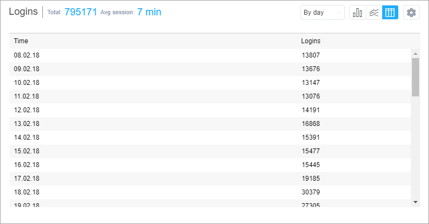429x224 pixels.
Task: Click the 19185 logins cell
Action: (x=311, y=179)
